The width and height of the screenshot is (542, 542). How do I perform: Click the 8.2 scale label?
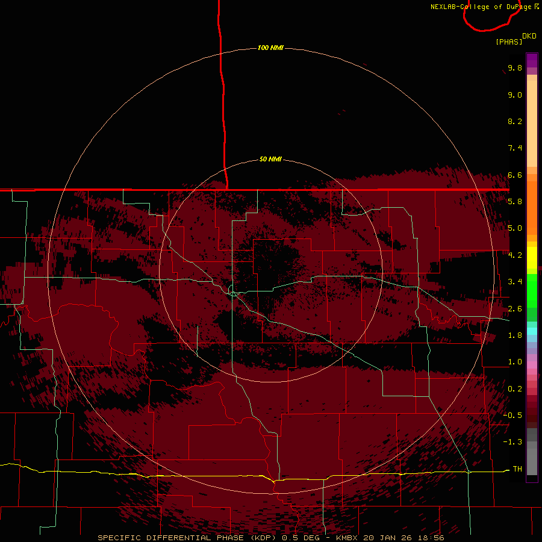point(515,121)
